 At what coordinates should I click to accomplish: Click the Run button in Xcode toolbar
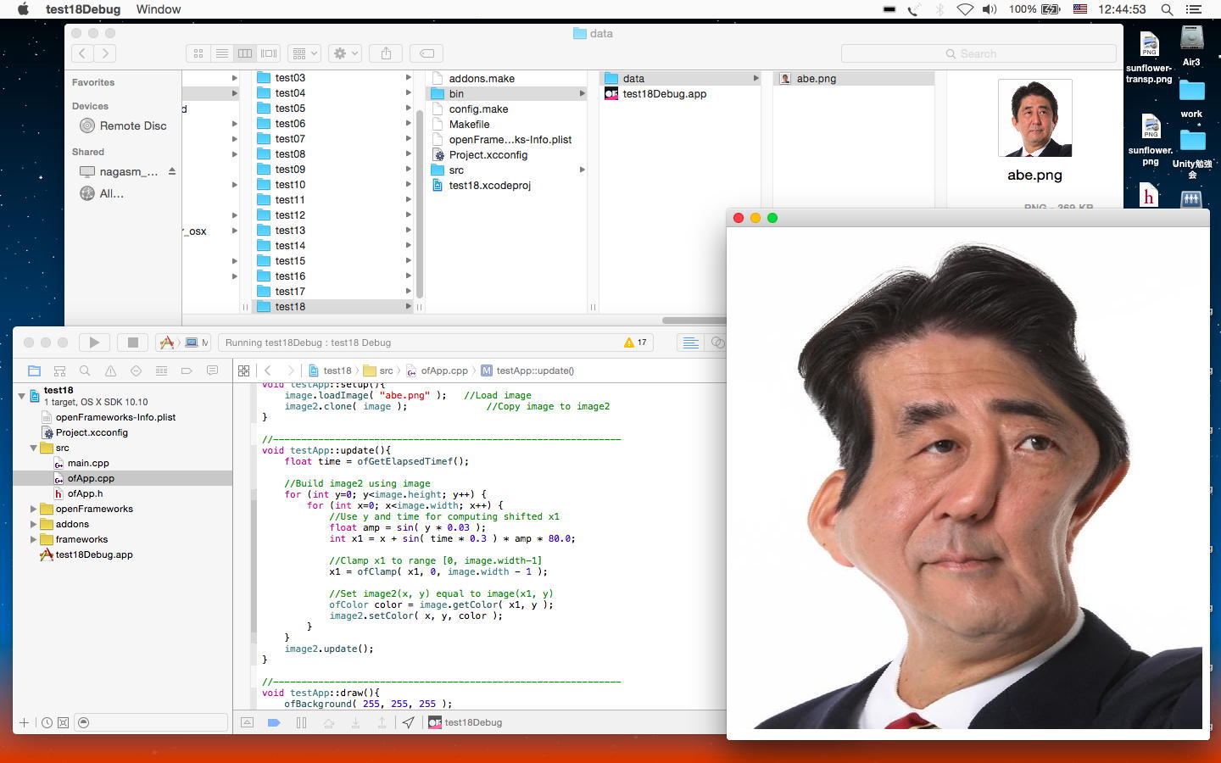click(94, 343)
